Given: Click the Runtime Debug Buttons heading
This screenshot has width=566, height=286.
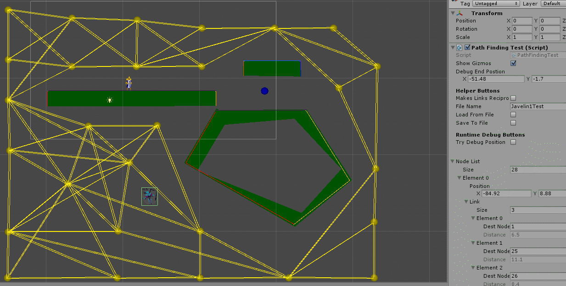Looking at the screenshot, I should (490, 135).
